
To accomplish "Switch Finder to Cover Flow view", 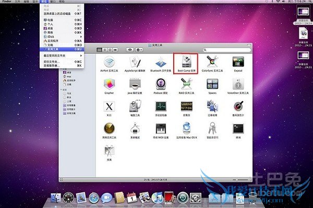I will click(115, 50).
